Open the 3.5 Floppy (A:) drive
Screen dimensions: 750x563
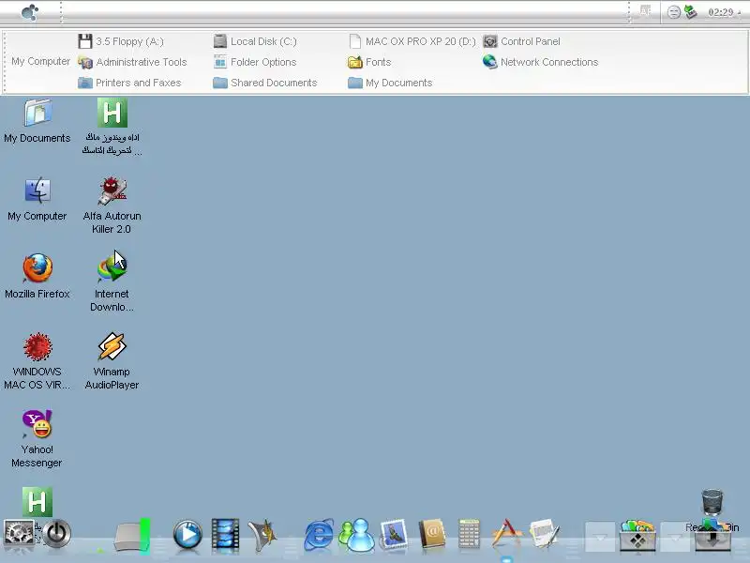point(121,41)
